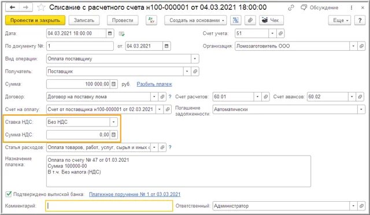The image size is (370, 215).
Task: Open calendar picker for Дата field
Action: pos(110,34)
